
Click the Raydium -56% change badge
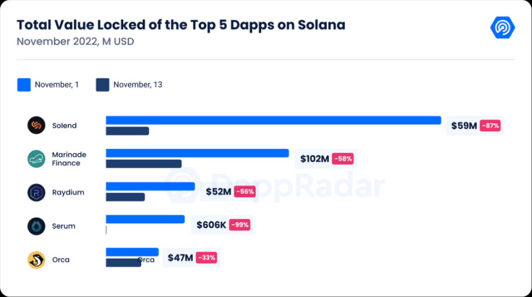(244, 192)
